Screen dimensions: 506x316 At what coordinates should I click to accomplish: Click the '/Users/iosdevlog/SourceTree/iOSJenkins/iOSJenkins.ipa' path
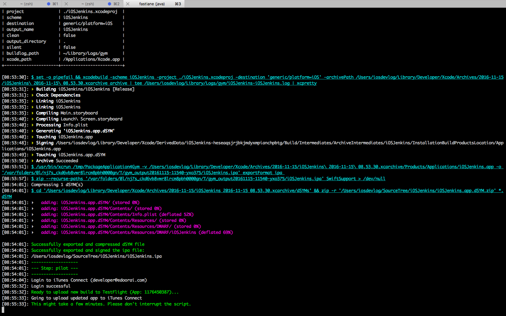(96, 256)
